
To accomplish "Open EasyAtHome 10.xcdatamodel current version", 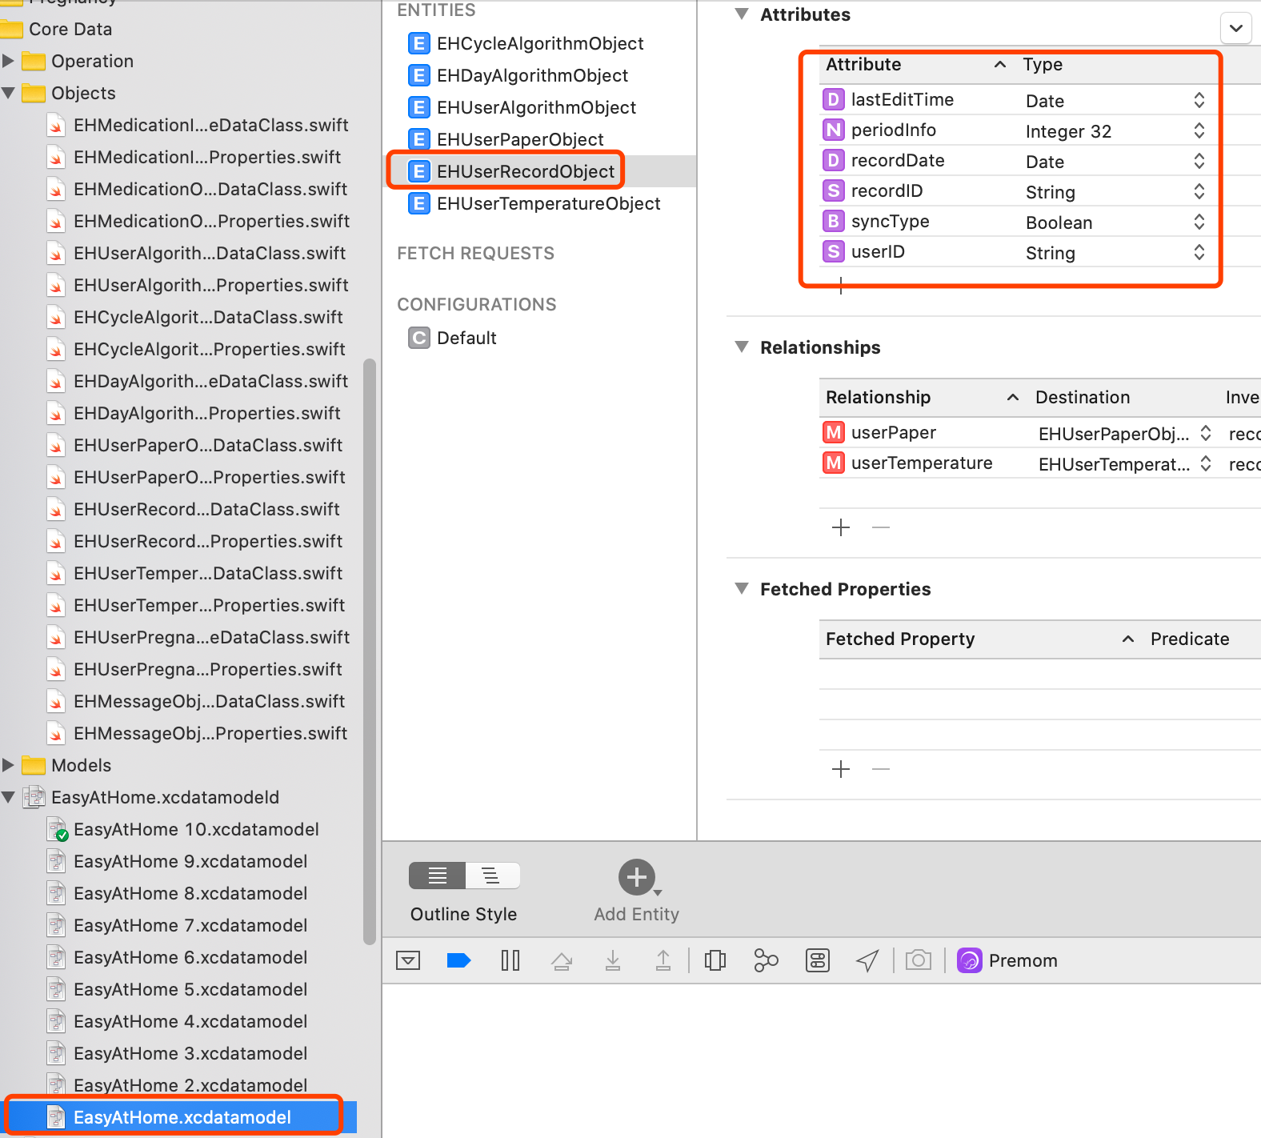I will tap(183, 829).
